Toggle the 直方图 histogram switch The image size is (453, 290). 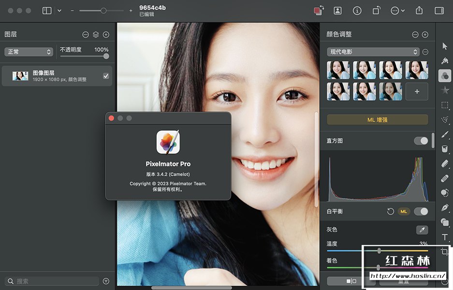pos(421,141)
